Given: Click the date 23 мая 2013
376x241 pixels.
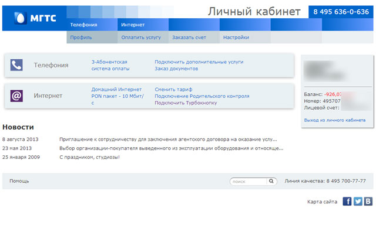Looking at the screenshot, I should point(17,148).
